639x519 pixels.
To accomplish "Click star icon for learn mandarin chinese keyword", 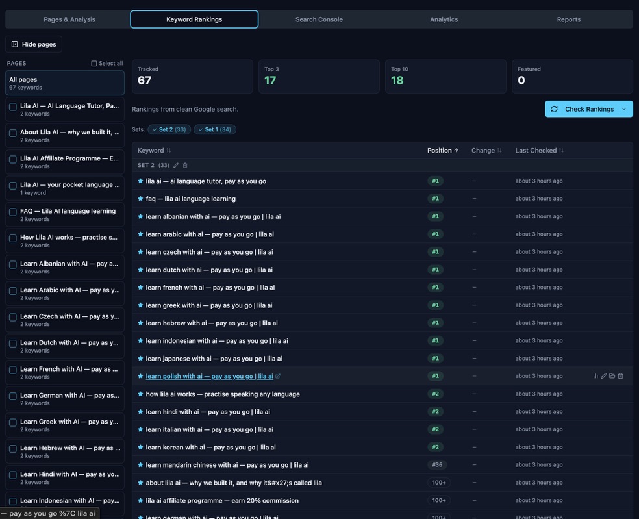I will (x=140, y=465).
